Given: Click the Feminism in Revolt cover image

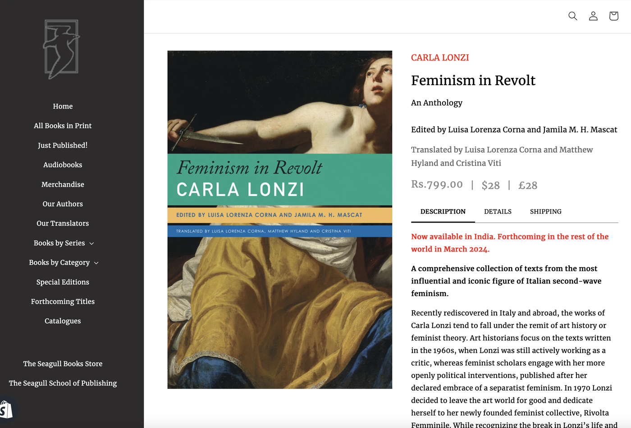Looking at the screenshot, I should tap(279, 219).
